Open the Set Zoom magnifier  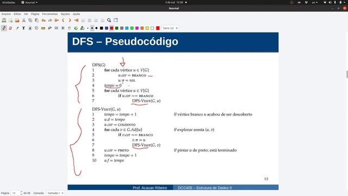[x=109, y=20]
